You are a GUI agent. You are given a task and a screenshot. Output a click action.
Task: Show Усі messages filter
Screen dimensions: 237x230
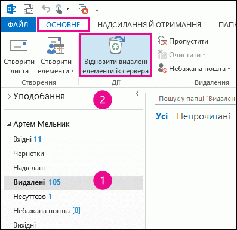[162, 116]
